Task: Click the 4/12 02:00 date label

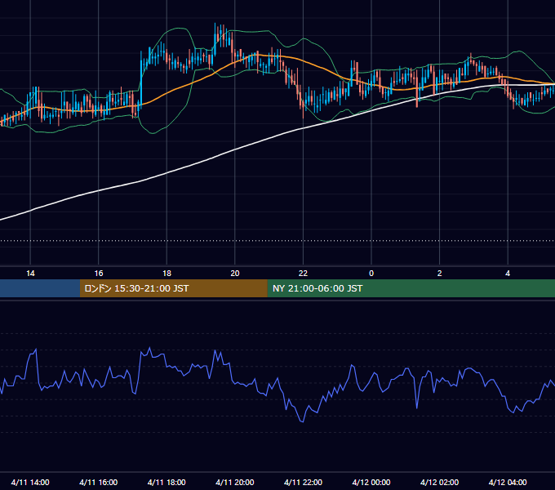Action: pos(439,482)
